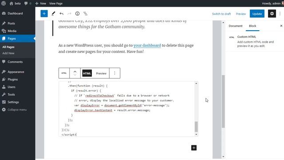Screen dimensions: 284x160
Task: Click the black add block plus button
Action: [194, 148]
